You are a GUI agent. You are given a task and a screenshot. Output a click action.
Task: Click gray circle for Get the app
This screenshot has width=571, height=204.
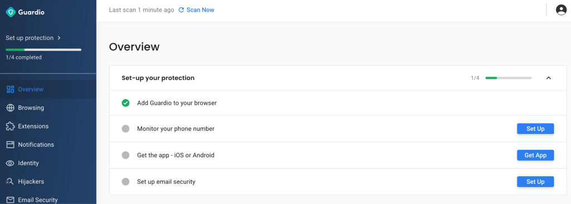pos(125,155)
